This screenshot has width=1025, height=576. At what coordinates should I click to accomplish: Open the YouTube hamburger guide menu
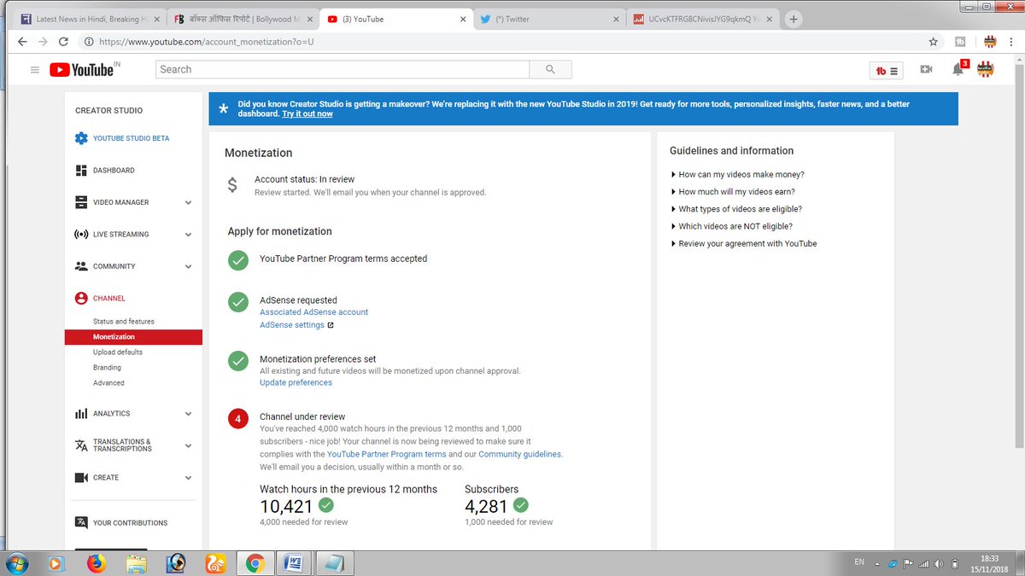35,70
